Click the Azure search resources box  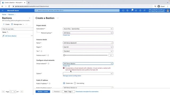click(x=77, y=11)
